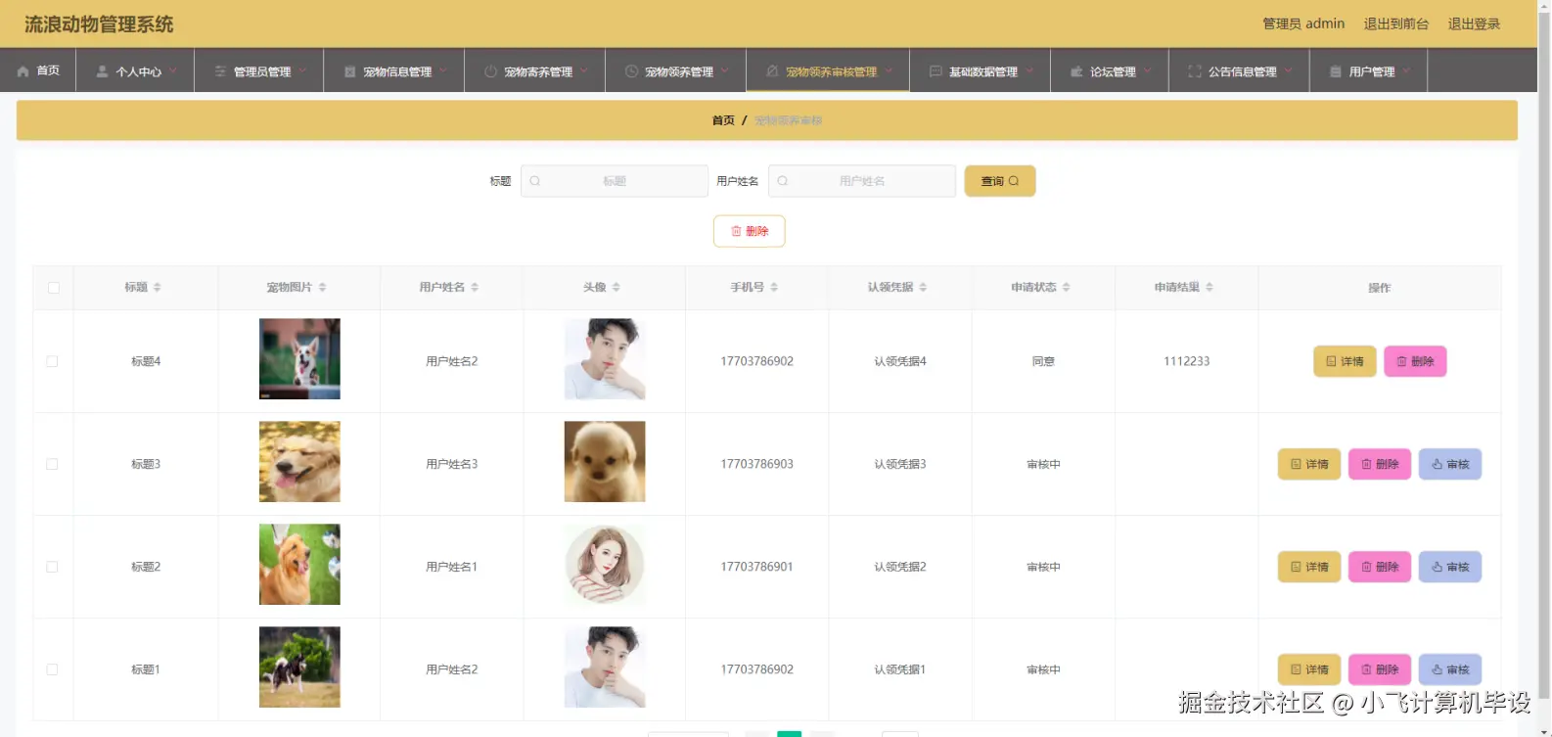This screenshot has height=737, width=1552.
Task: Click the sort arrows for 宠物图片 column
Action: coord(322,288)
